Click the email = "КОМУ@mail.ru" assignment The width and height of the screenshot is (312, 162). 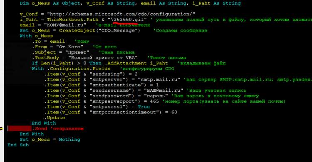click(53, 25)
